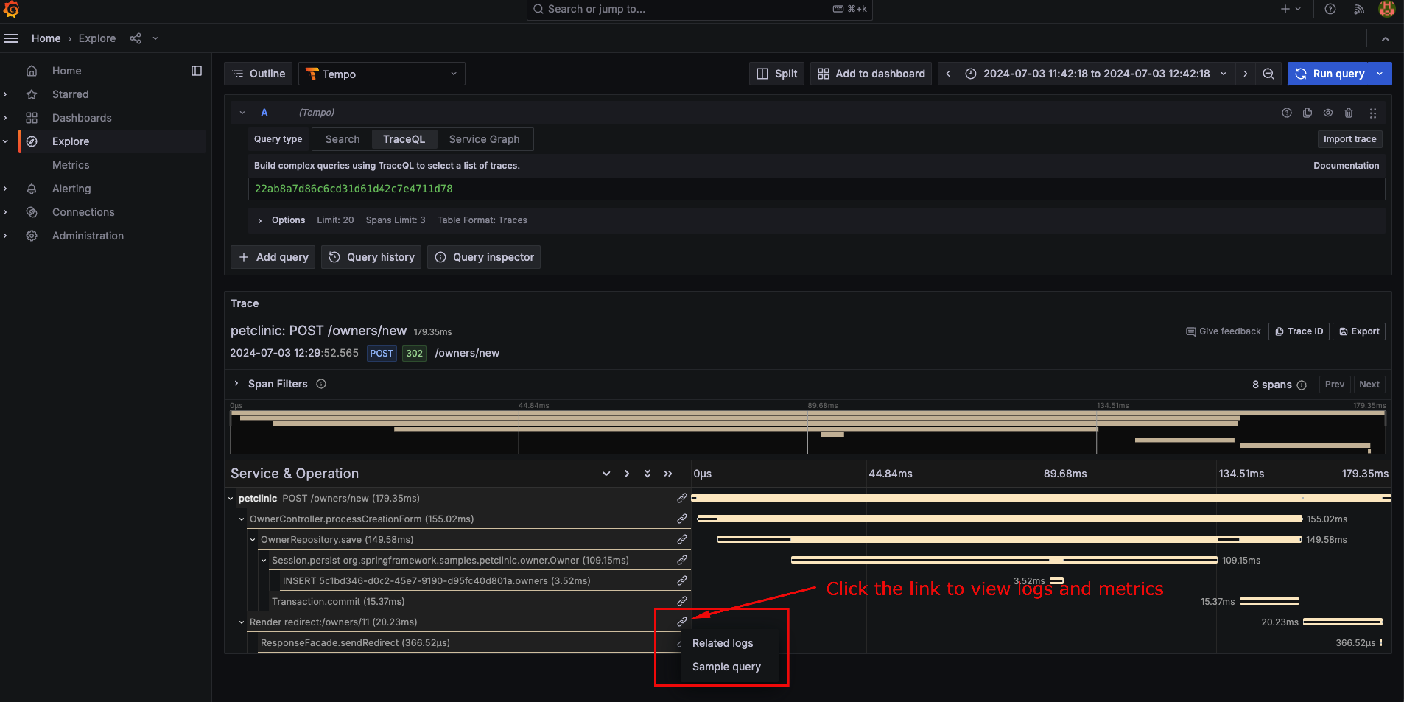The width and height of the screenshot is (1404, 702).
Task: Toggle the main hamburger menu
Action: [x=11, y=38]
